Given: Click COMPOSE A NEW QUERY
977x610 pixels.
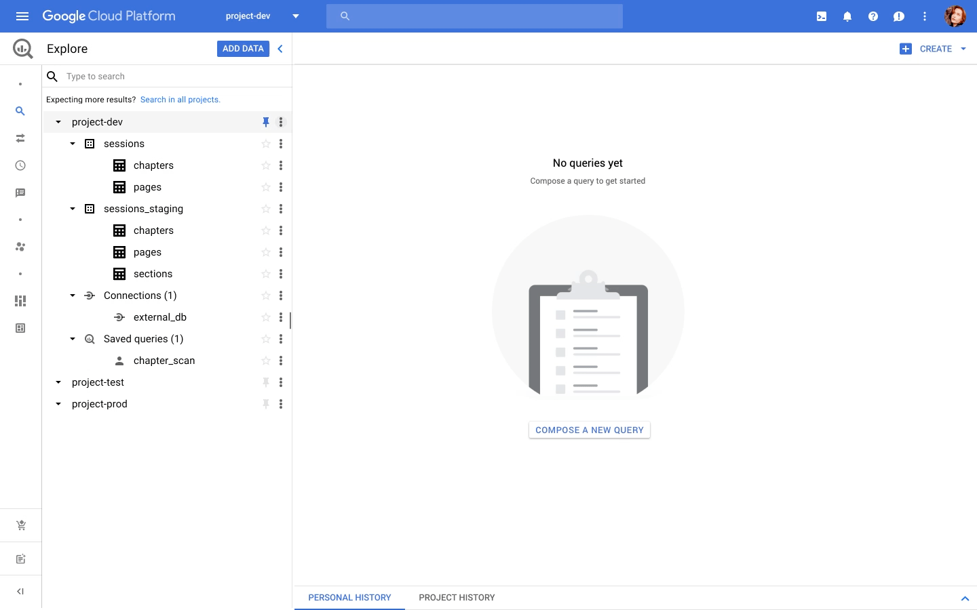Looking at the screenshot, I should click(x=589, y=430).
